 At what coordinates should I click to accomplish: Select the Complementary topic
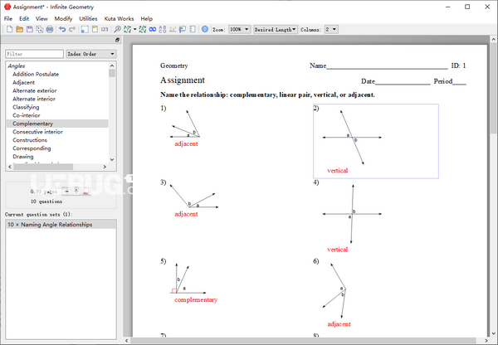click(x=57, y=124)
